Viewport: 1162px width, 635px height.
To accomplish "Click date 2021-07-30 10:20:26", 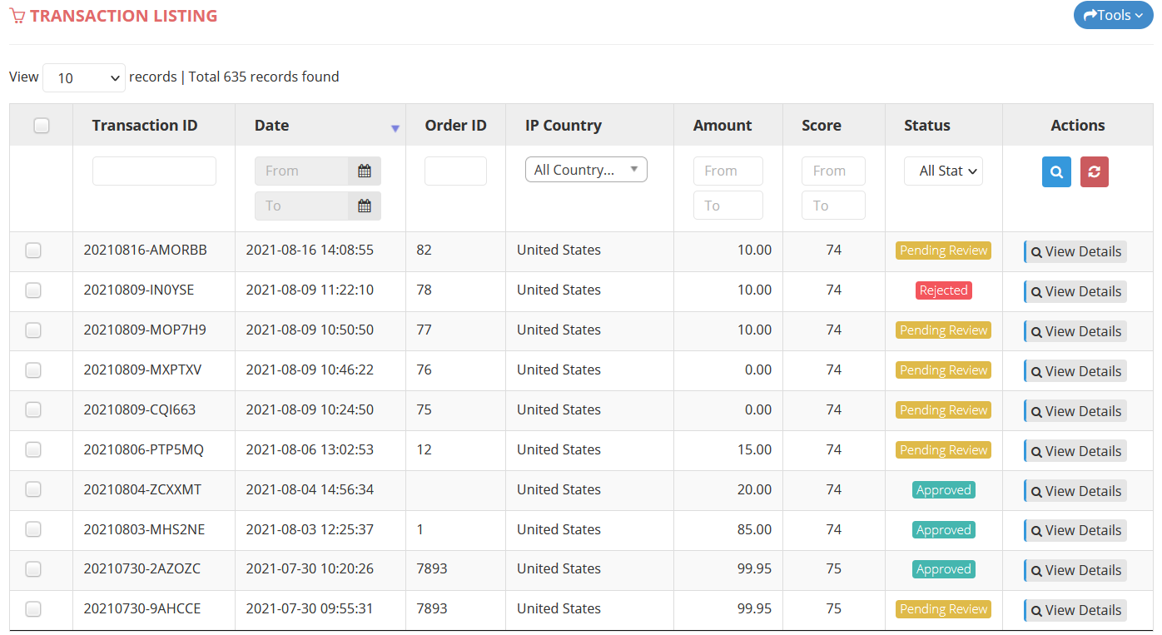I will click(310, 569).
